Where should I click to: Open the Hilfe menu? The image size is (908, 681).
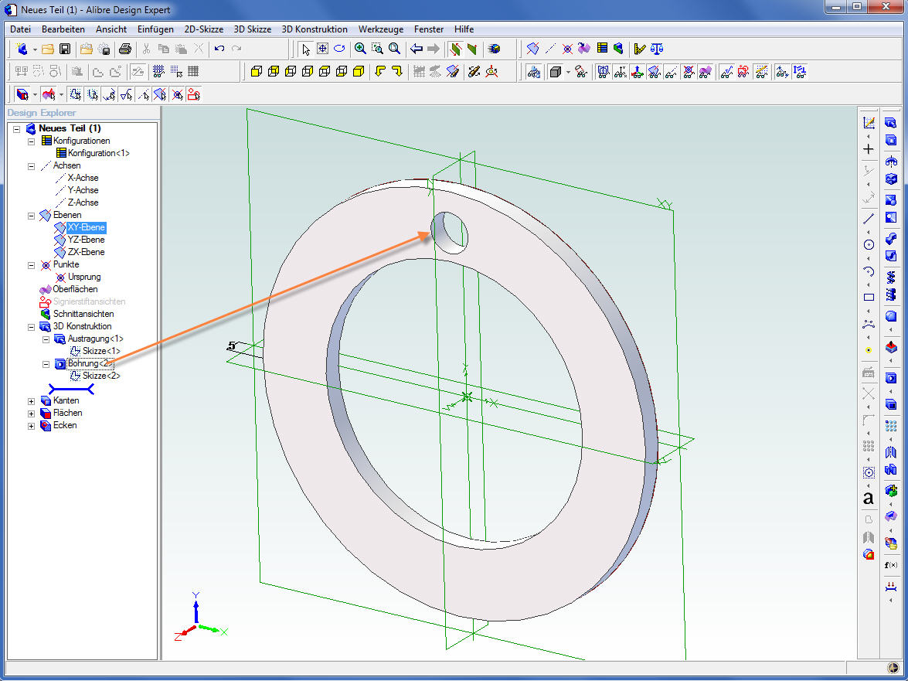(x=464, y=29)
